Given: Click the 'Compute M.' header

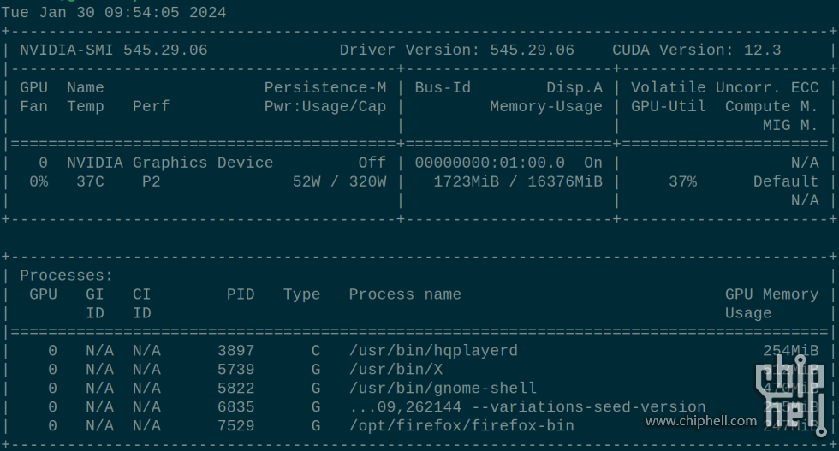Looking at the screenshot, I should [771, 106].
